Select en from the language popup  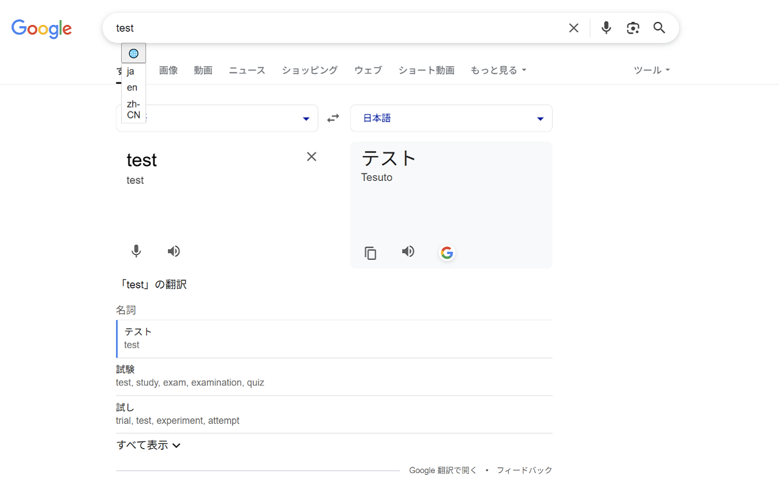pos(132,88)
